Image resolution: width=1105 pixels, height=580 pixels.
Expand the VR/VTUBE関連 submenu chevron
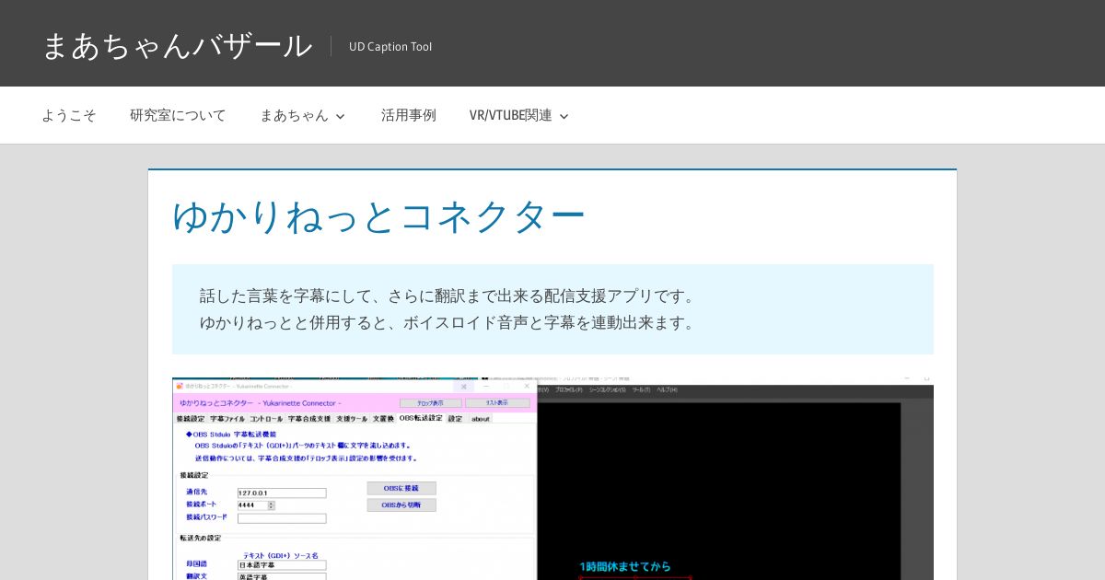[564, 116]
